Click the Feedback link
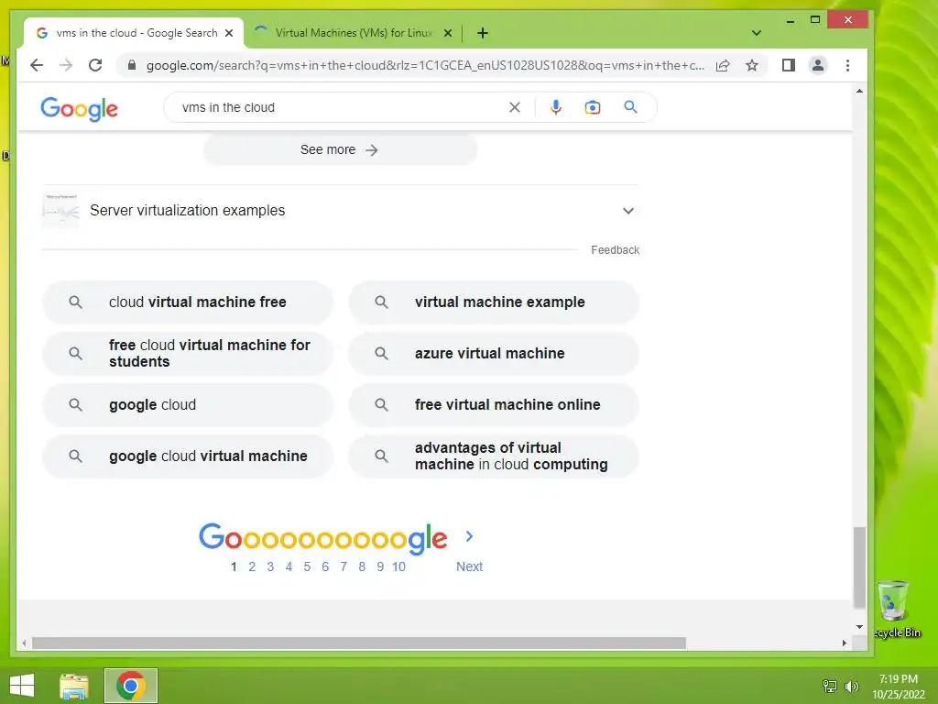 (615, 249)
